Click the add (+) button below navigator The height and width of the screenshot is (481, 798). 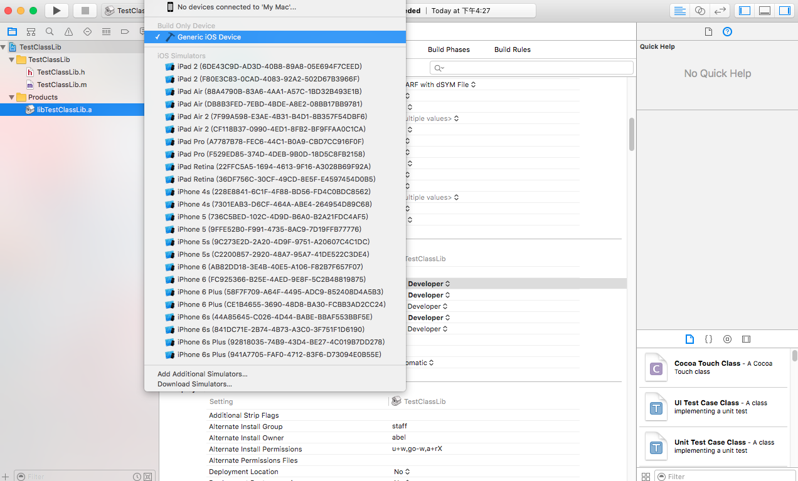6,477
